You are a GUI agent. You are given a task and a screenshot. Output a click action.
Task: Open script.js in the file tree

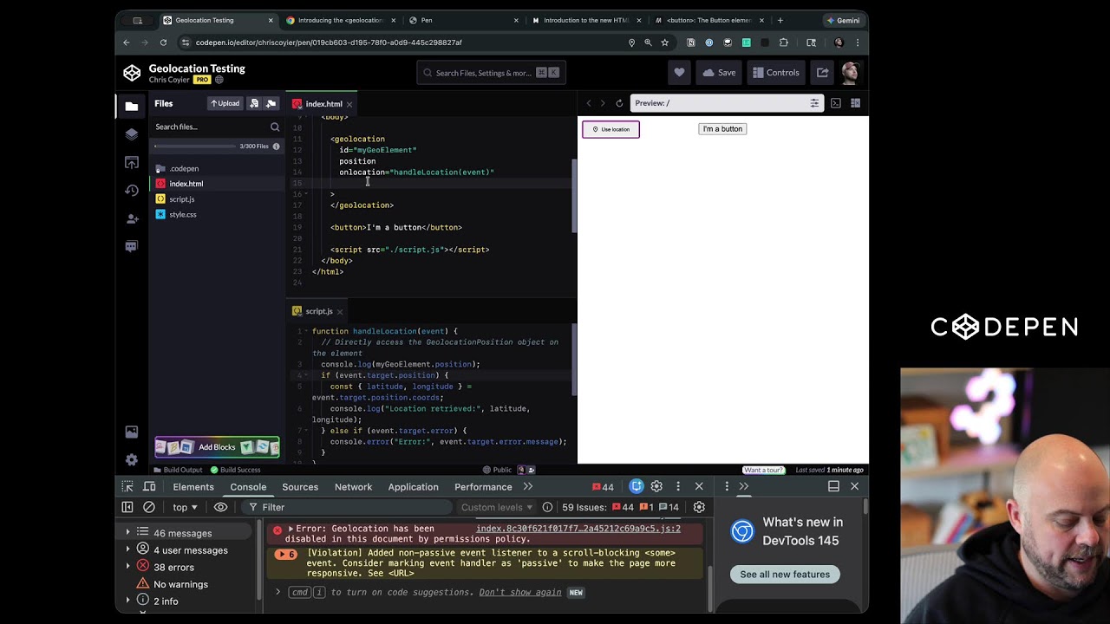coord(181,199)
